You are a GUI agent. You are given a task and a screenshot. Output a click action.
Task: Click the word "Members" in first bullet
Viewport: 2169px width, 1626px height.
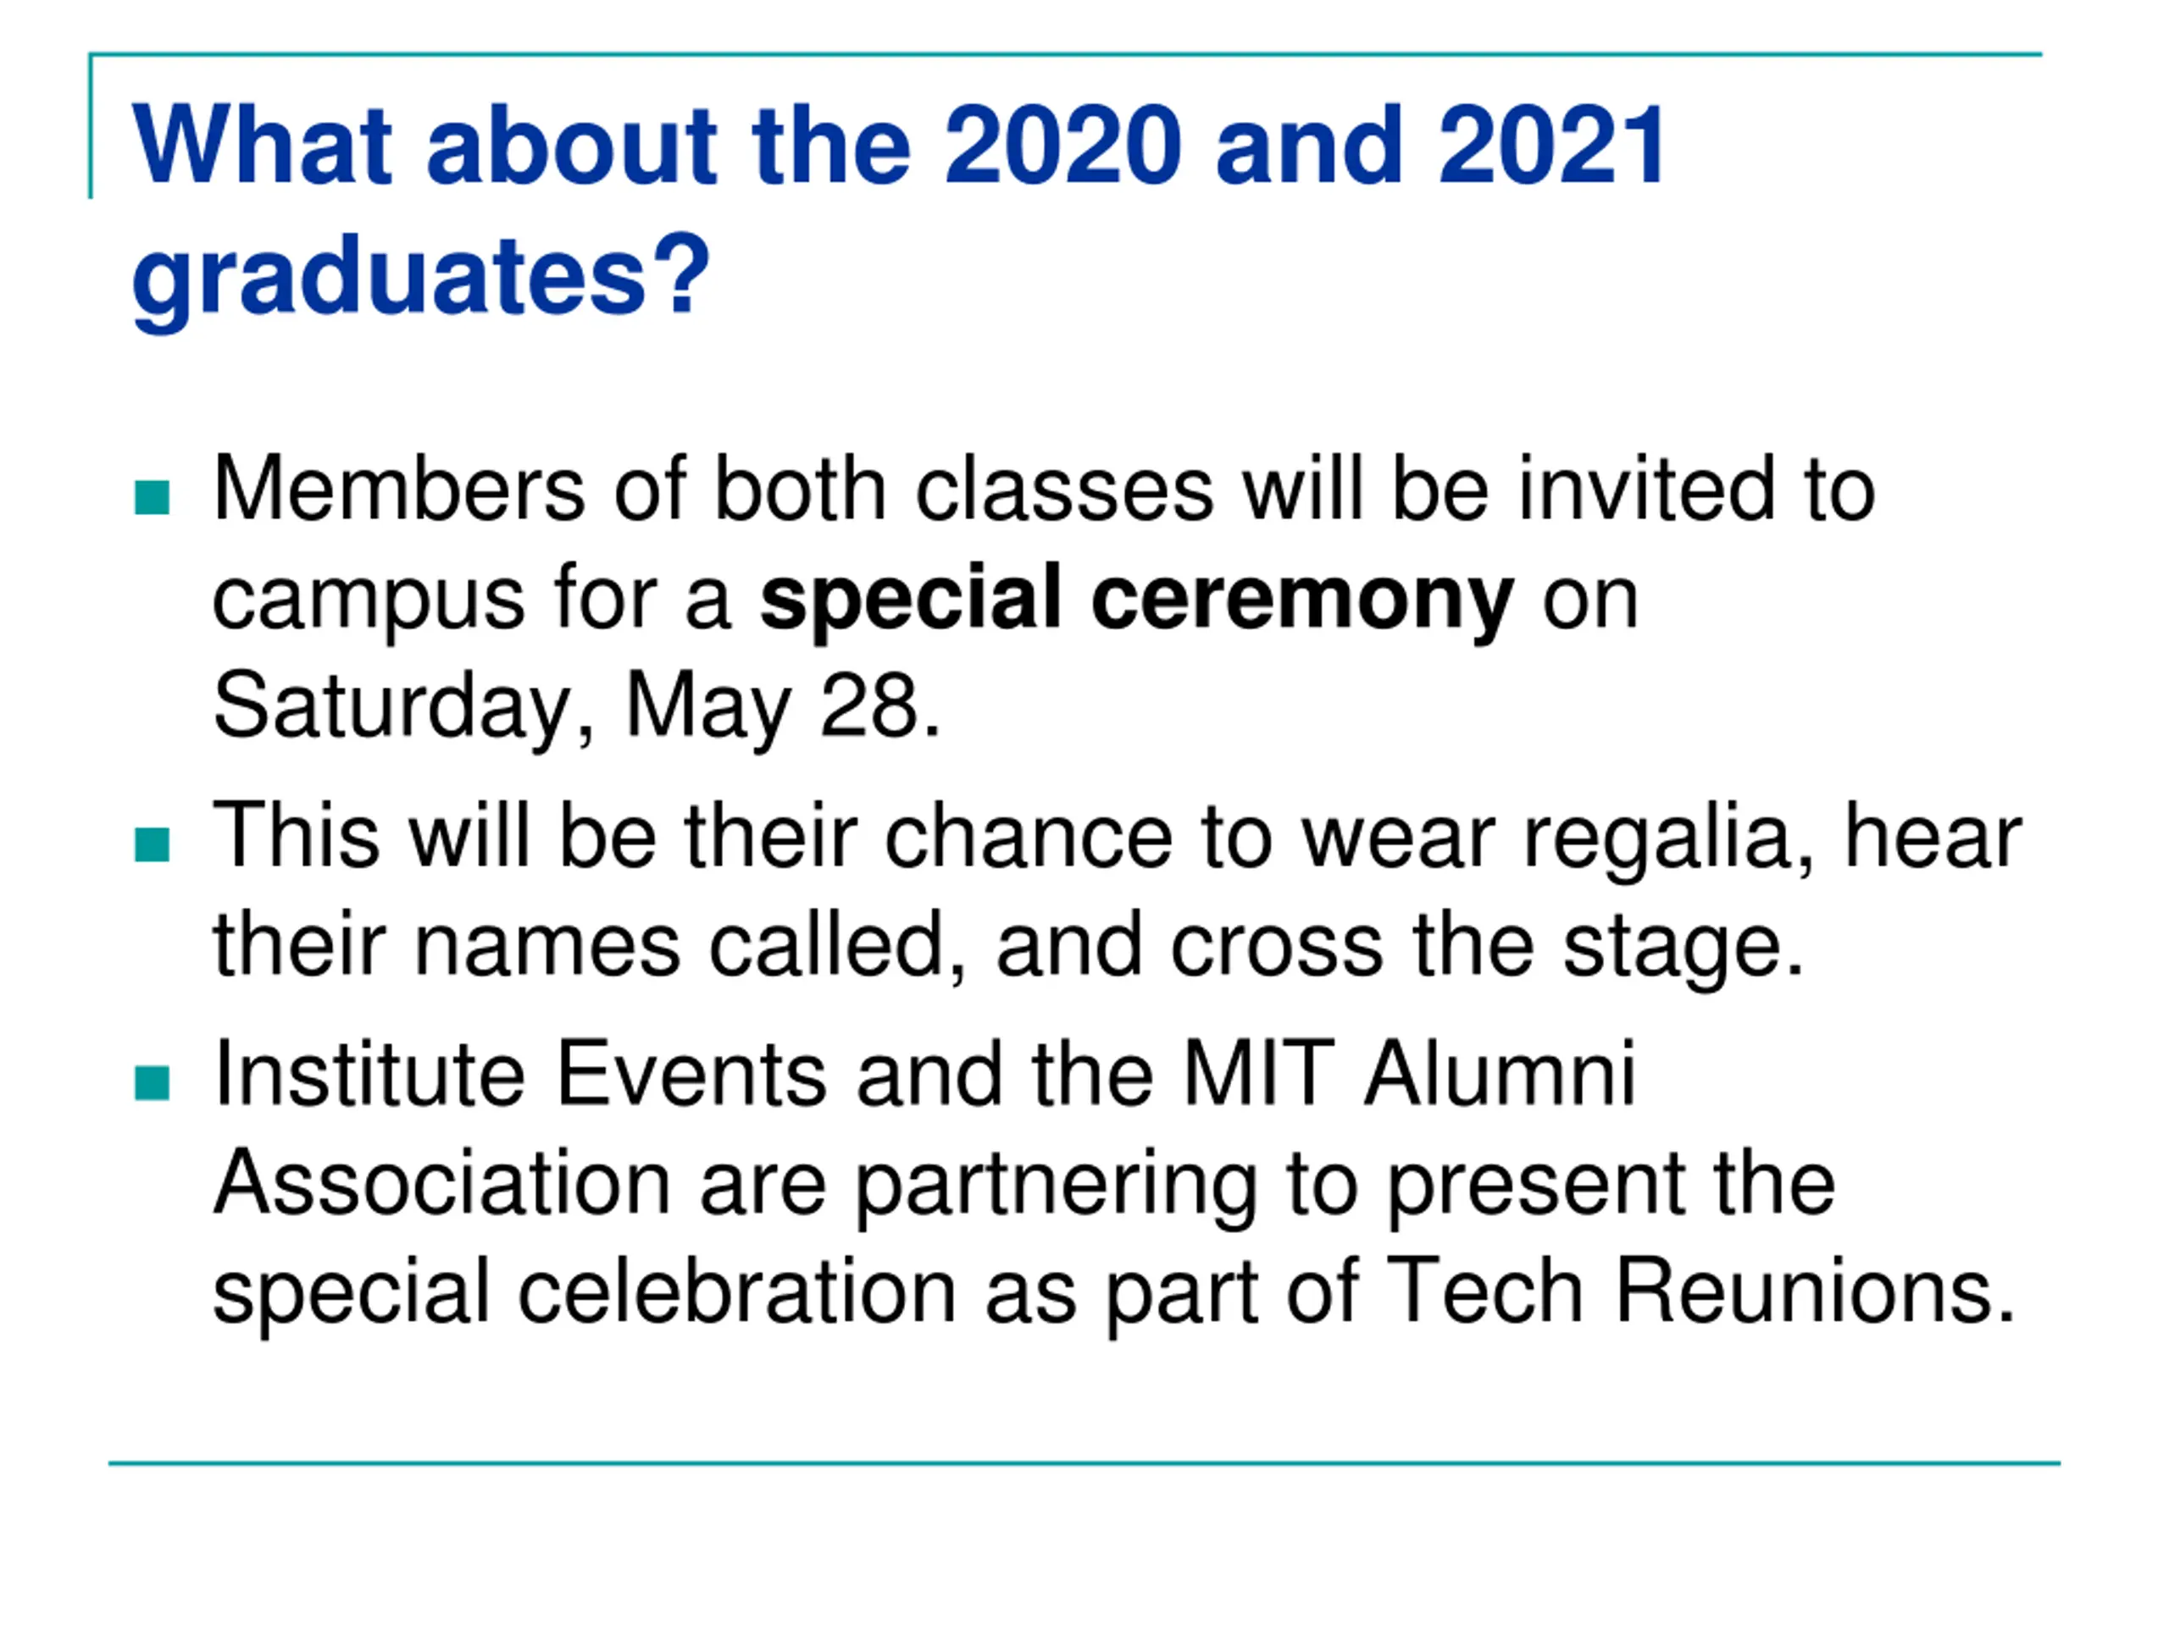pyautogui.click(x=398, y=489)
